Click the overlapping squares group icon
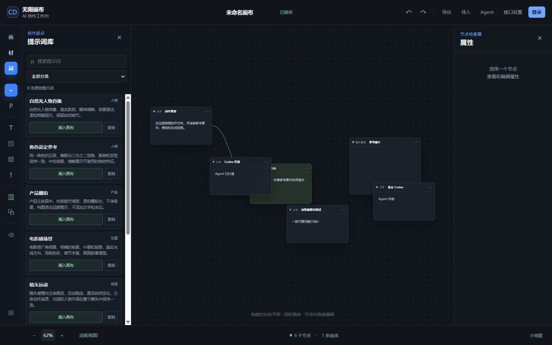Image resolution: width=552 pixels, height=345 pixels. coord(11,212)
